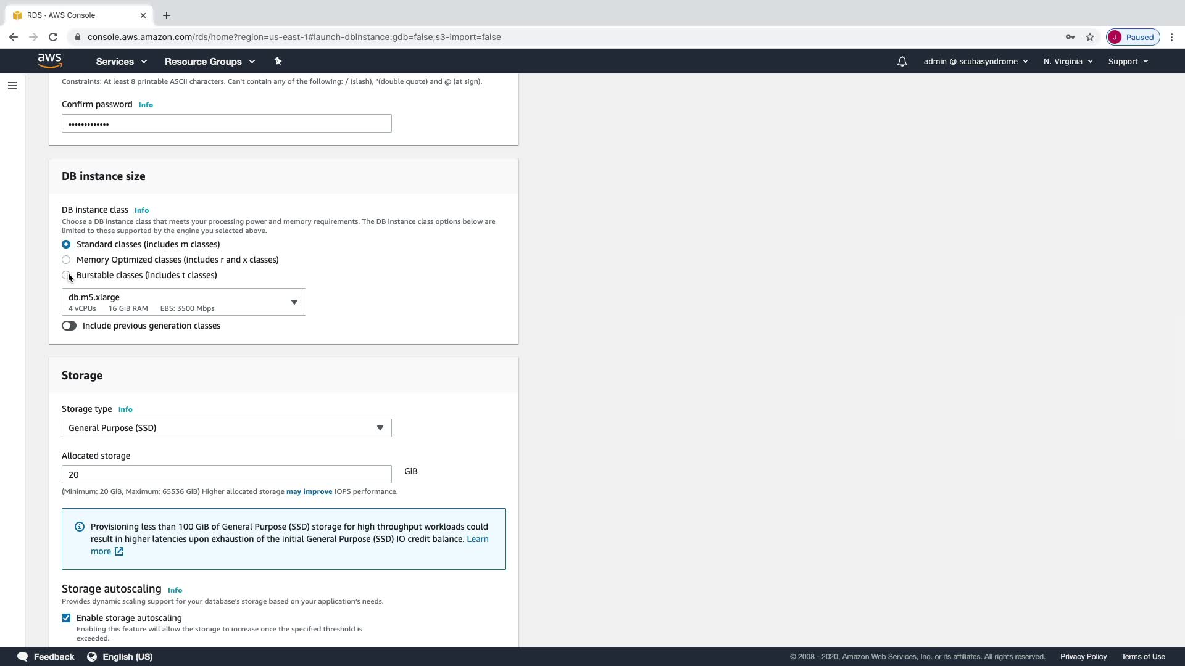Open the hamburger side navigation menu
1185x666 pixels.
pyautogui.click(x=12, y=86)
